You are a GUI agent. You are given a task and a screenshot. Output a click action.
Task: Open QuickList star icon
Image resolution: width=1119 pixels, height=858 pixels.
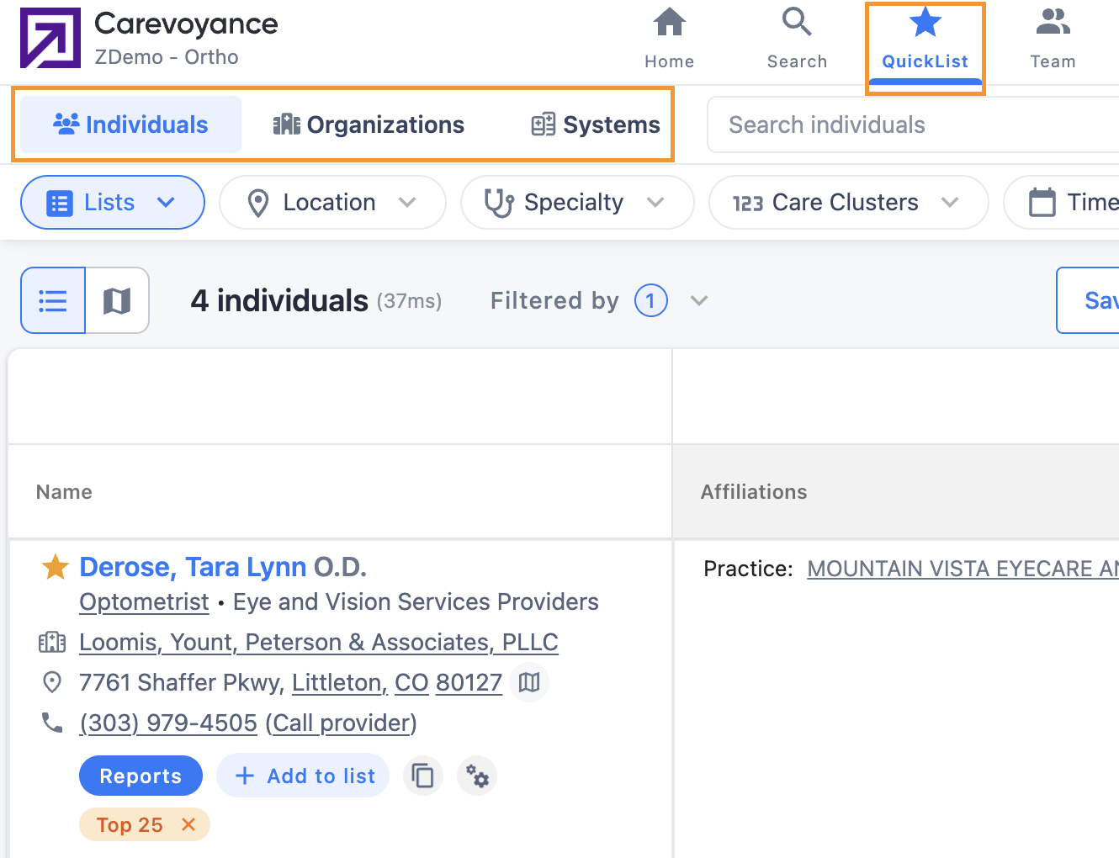[x=925, y=23]
